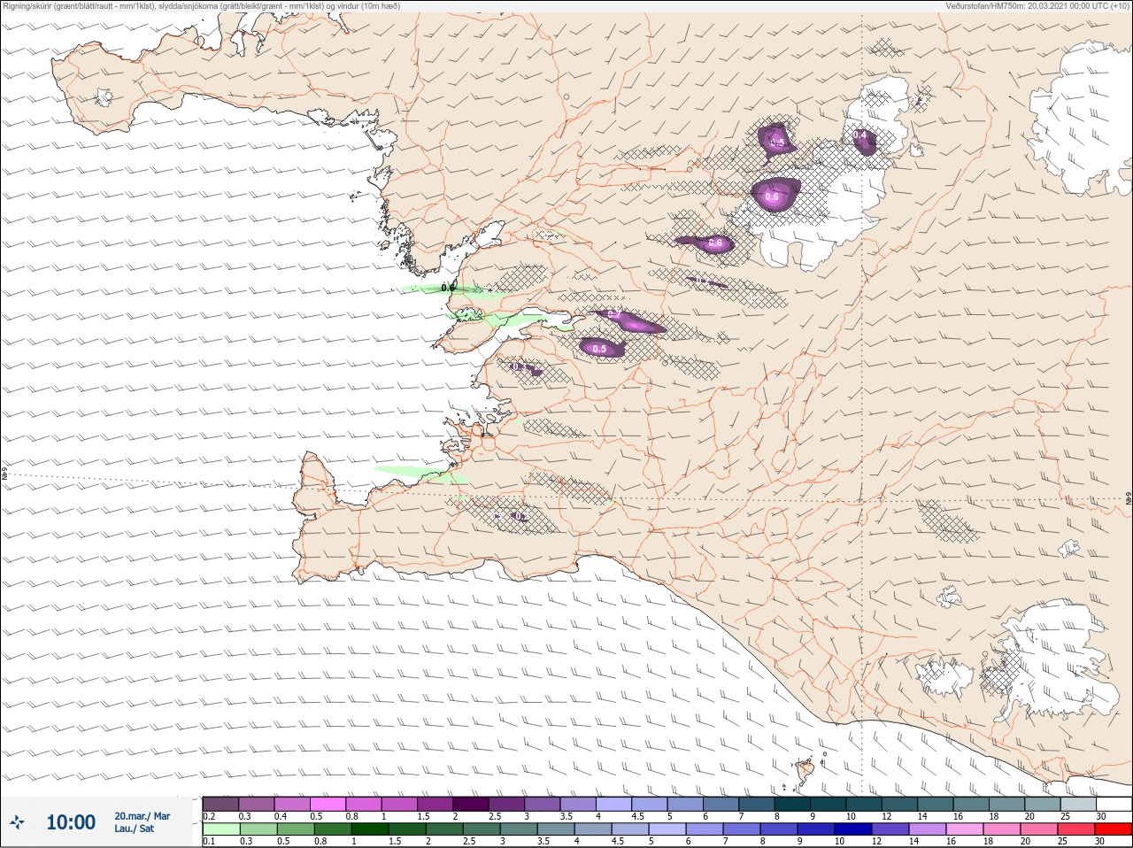Click the 'Rigning/skúrir' header caption text
The height and width of the screenshot is (848, 1133).
201,6
